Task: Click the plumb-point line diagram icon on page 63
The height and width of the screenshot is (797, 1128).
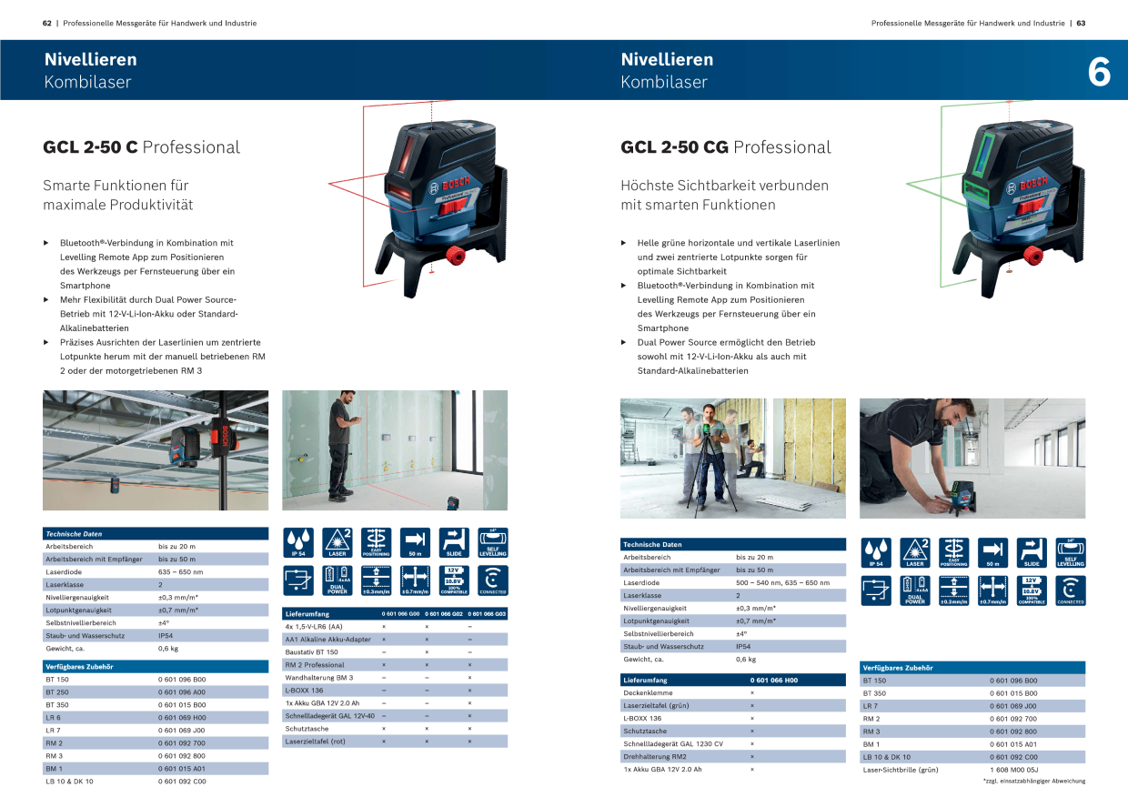Action: pos(876,590)
